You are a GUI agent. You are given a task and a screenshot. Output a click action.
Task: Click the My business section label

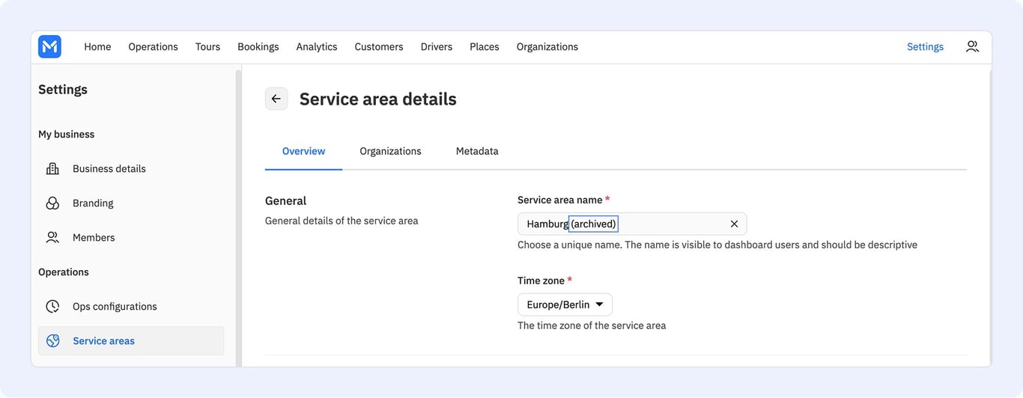(x=67, y=135)
